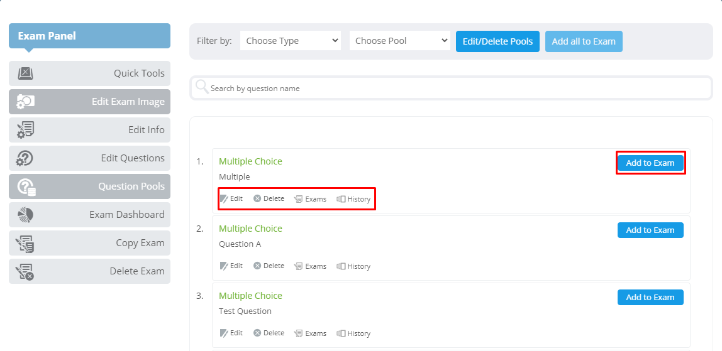Click the Question Pools database icon
This screenshot has width=722, height=351.
[x=26, y=186]
